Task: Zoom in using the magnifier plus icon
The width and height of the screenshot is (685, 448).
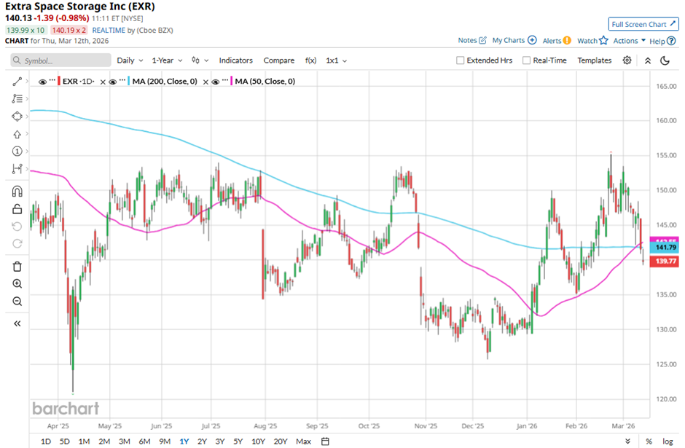Action: (17, 284)
